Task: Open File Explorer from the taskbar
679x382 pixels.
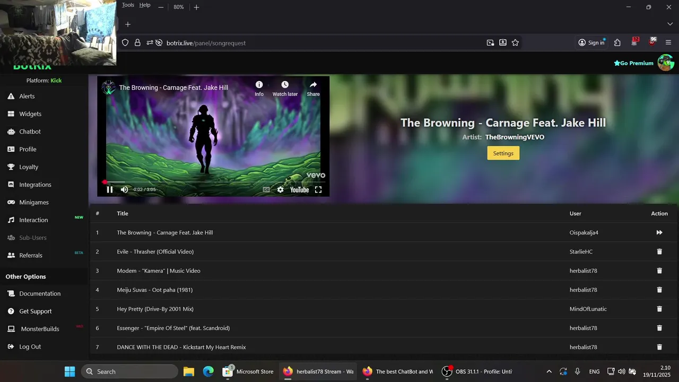Action: coord(189,371)
